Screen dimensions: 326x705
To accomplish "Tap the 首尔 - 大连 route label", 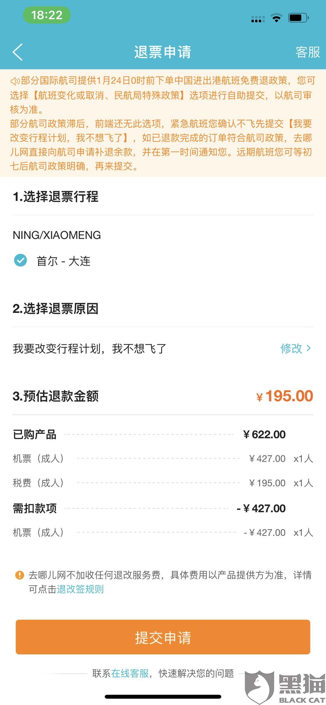I will click(63, 261).
